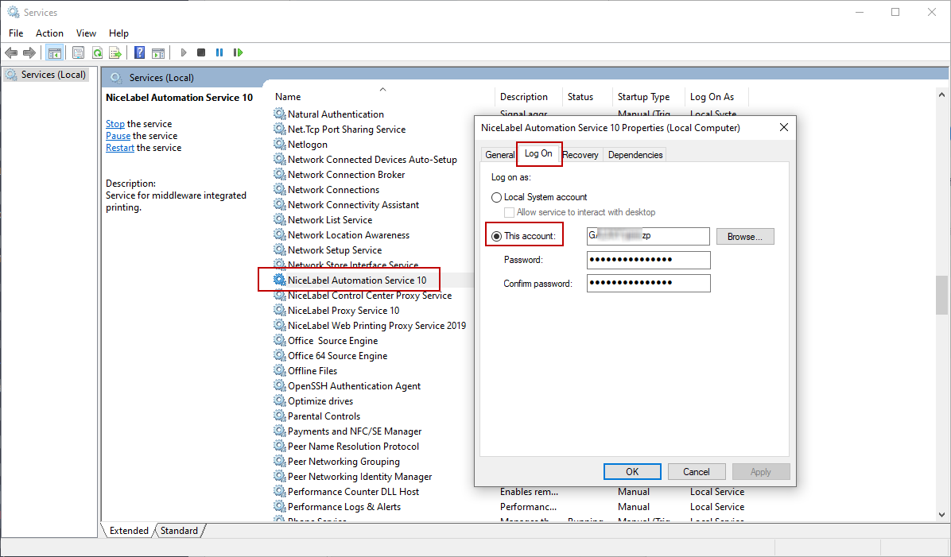Open the Action menu
951x557 pixels.
point(49,33)
